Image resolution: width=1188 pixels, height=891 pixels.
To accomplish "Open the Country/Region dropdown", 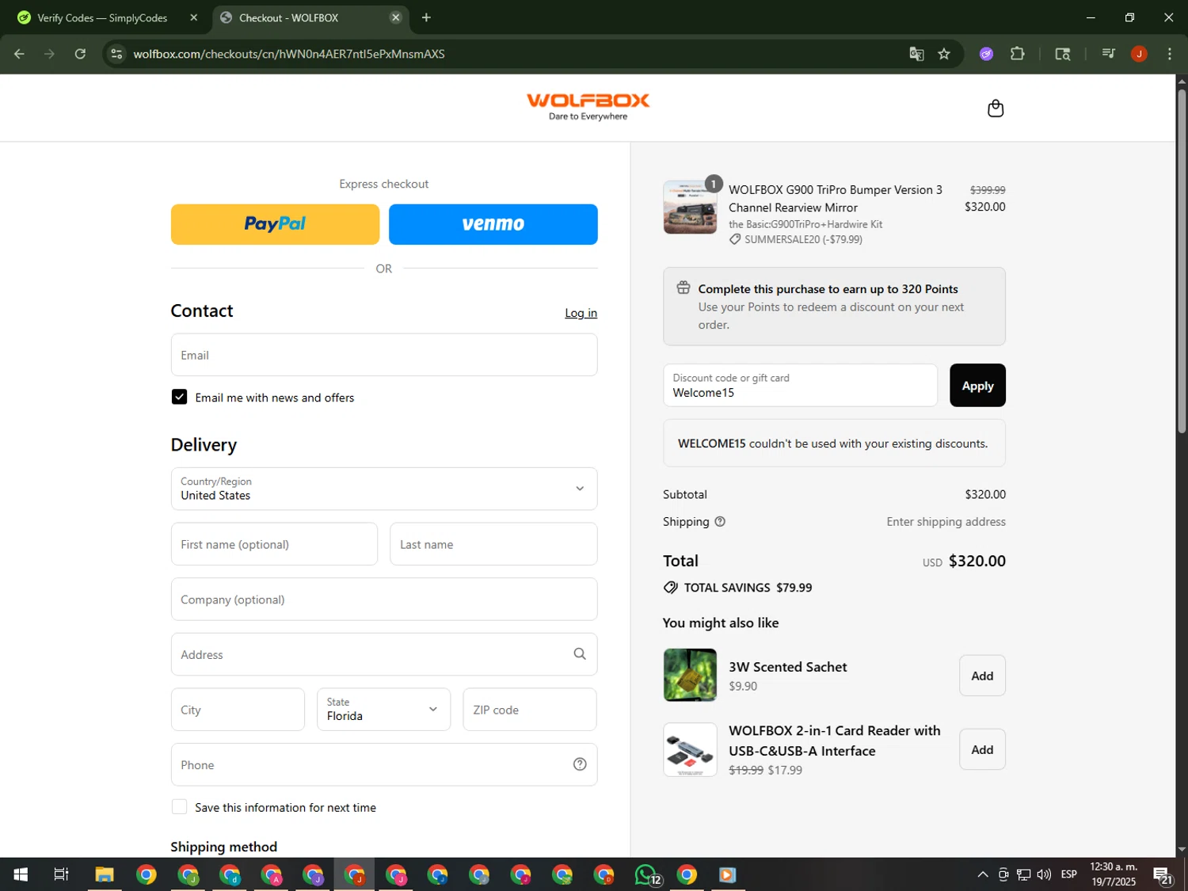I will 384,489.
